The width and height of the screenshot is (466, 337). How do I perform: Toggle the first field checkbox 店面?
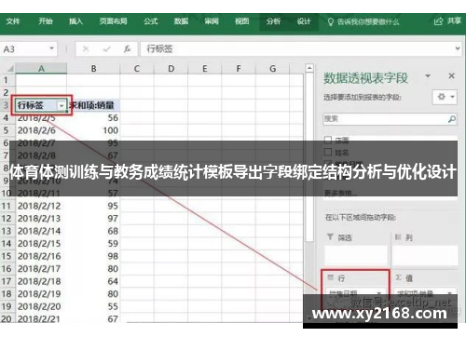coord(328,141)
